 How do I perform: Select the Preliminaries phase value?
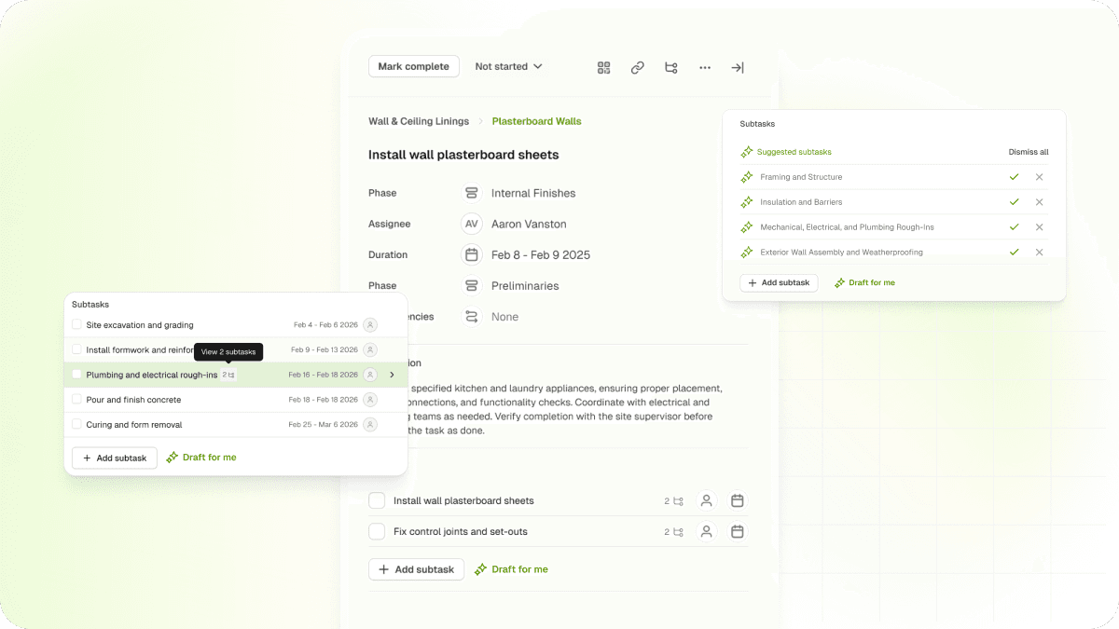point(525,285)
